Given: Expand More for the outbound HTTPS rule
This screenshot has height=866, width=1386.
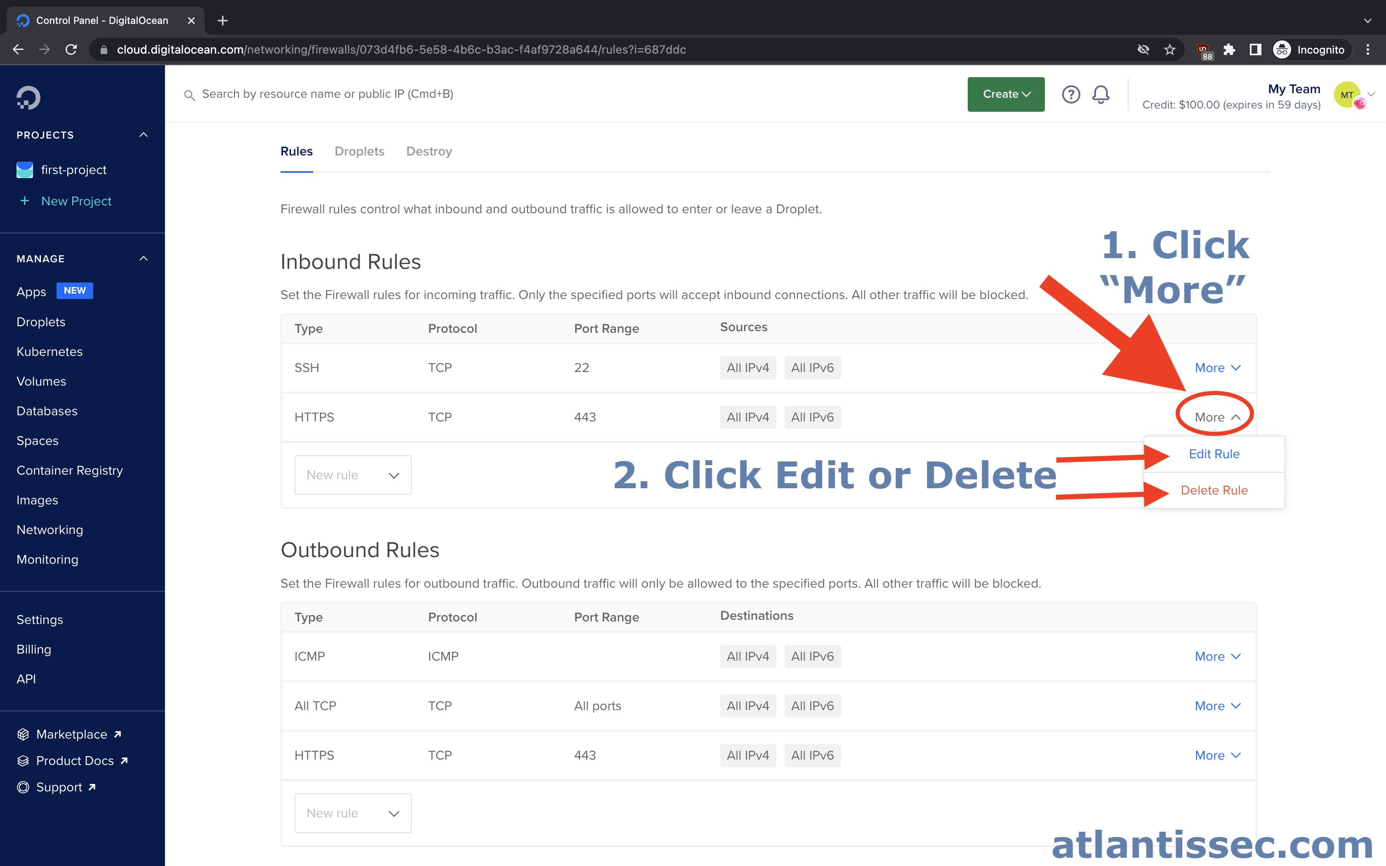Looking at the screenshot, I should (1218, 755).
